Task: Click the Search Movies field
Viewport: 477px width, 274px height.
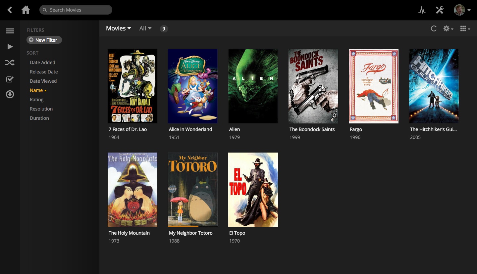Action: click(76, 10)
